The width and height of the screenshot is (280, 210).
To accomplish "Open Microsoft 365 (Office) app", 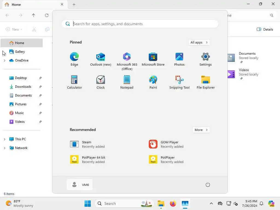I will tap(127, 62).
